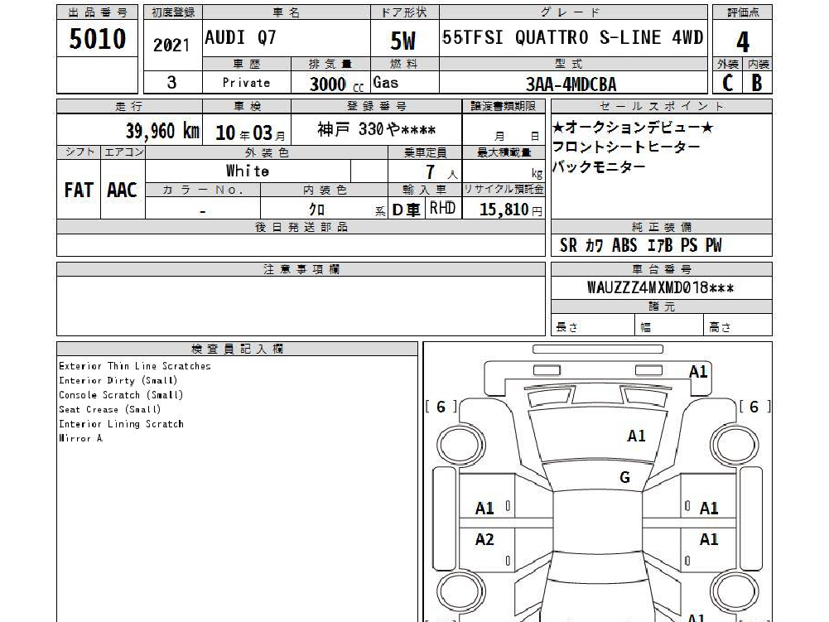This screenshot has width=829, height=622.
Task: Click note Exterior Thin Line Scratches
Action: 135,366
